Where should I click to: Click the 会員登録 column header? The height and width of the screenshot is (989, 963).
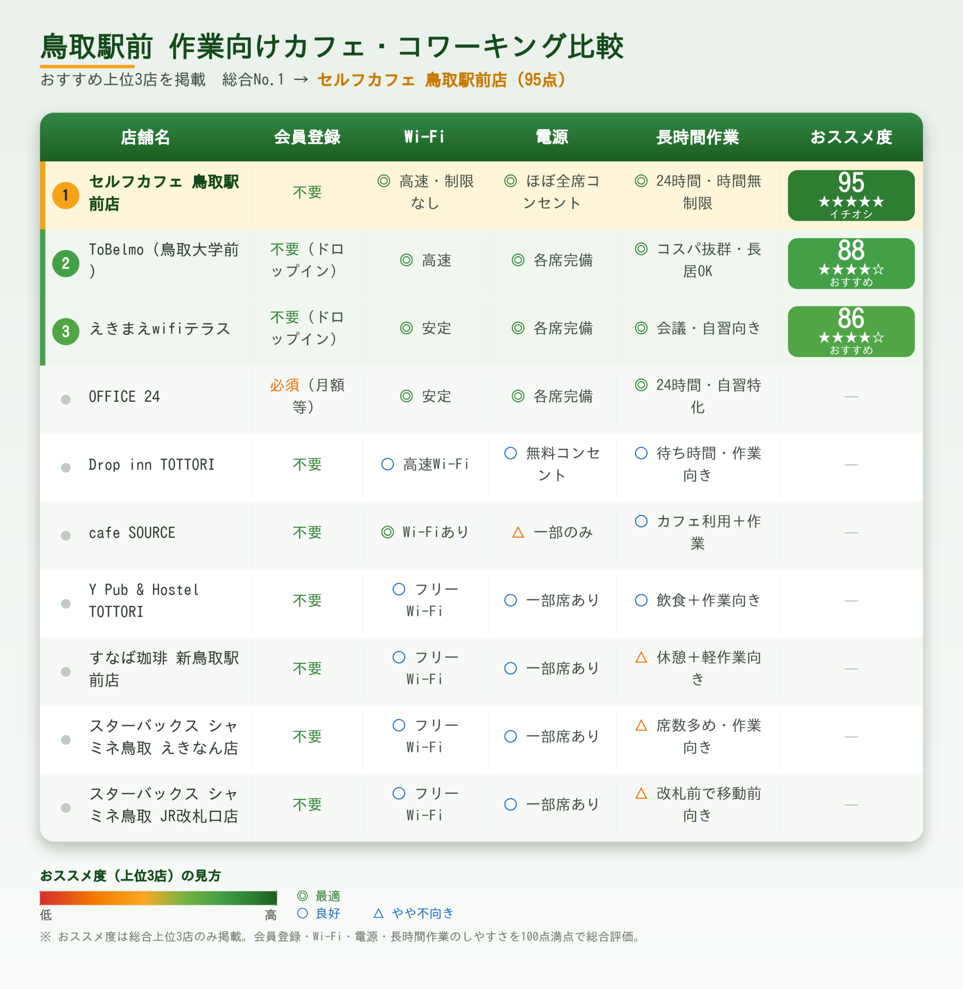click(307, 137)
